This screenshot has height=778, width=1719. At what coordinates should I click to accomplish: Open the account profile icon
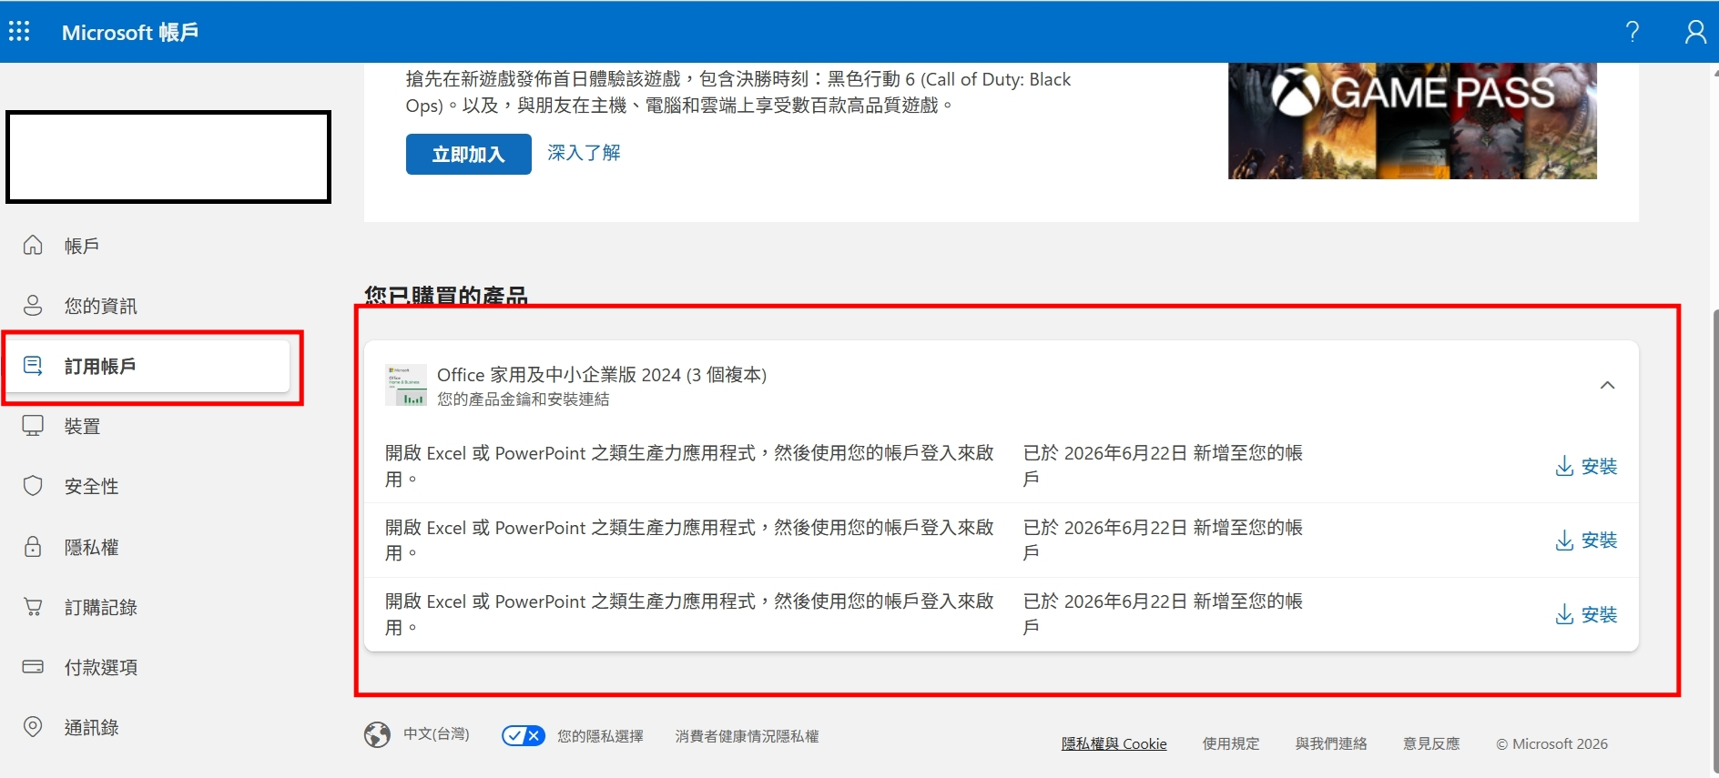[1695, 32]
